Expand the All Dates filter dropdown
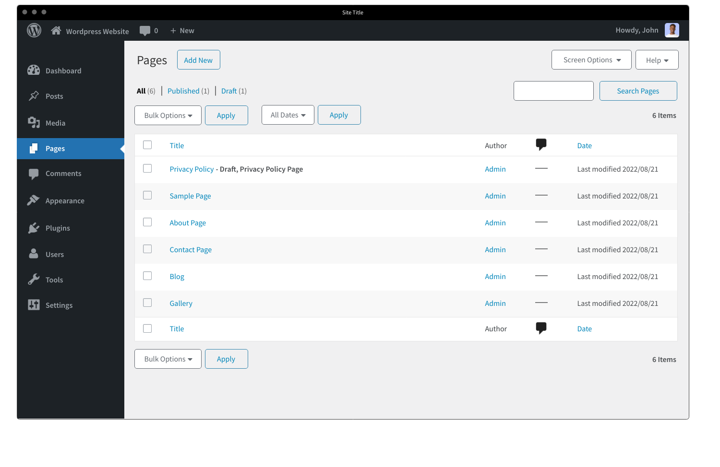The image size is (720, 467). tap(288, 115)
